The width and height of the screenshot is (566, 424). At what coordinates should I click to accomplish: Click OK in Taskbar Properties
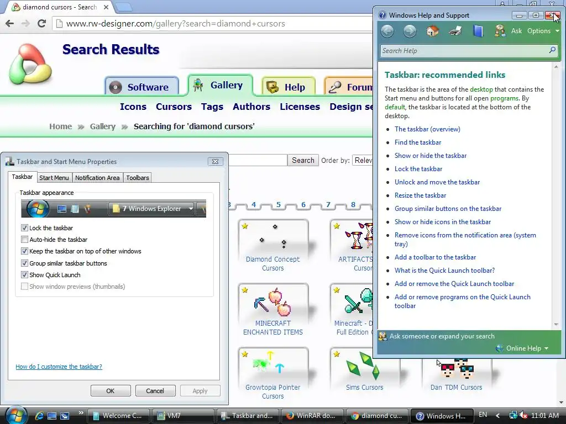(111, 391)
